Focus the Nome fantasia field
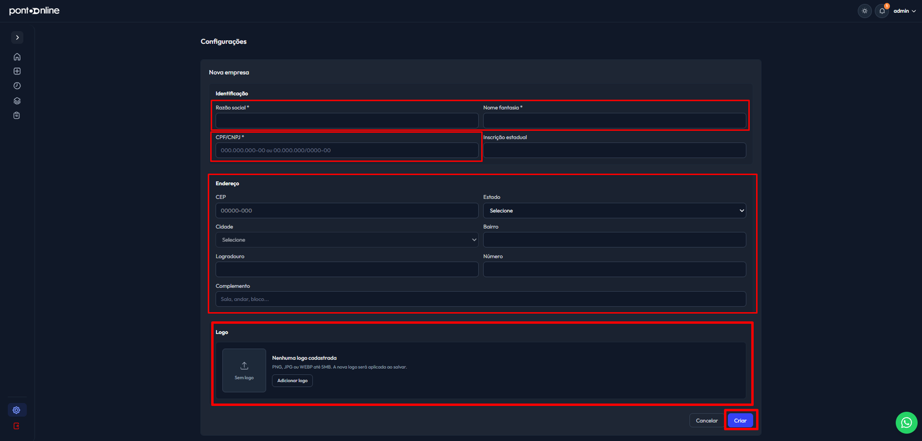This screenshot has width=922, height=441. [x=614, y=120]
